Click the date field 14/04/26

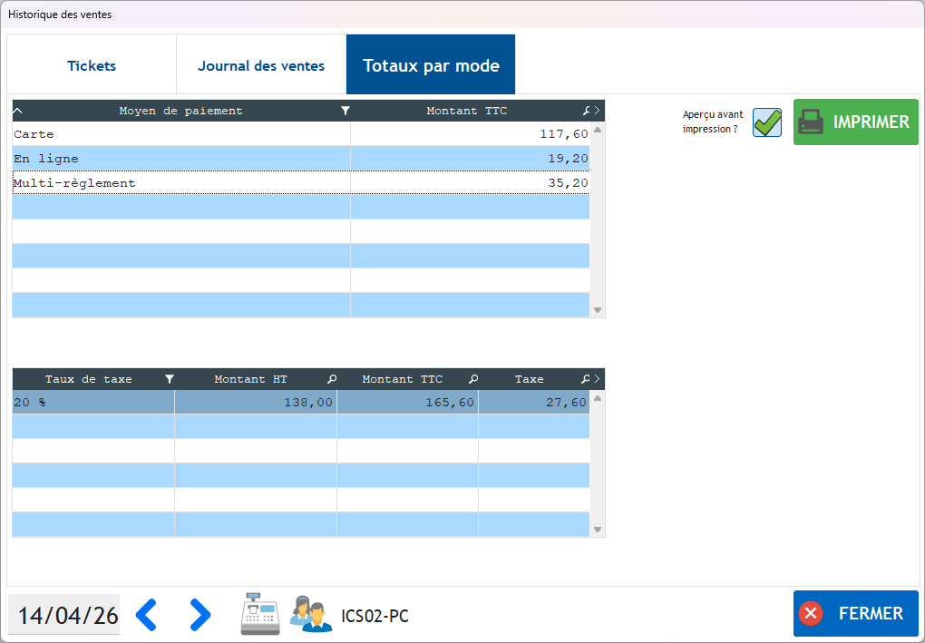coord(67,615)
